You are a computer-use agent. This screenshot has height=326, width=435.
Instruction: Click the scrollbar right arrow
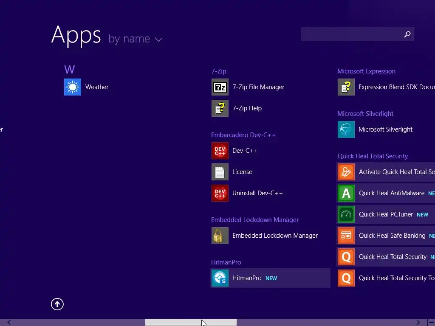[418, 323]
